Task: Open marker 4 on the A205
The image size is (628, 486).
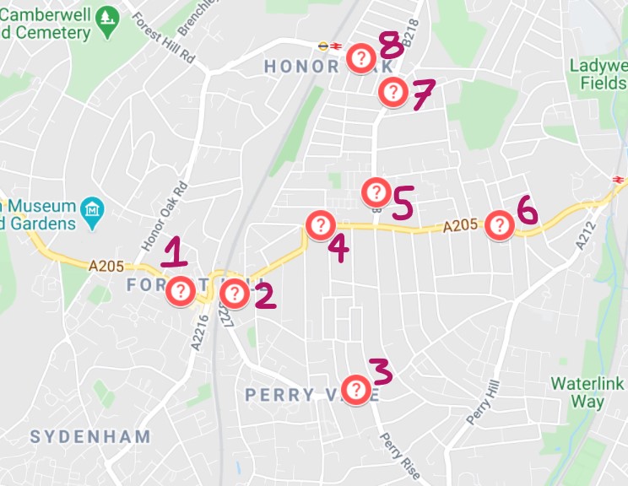Action: (321, 225)
